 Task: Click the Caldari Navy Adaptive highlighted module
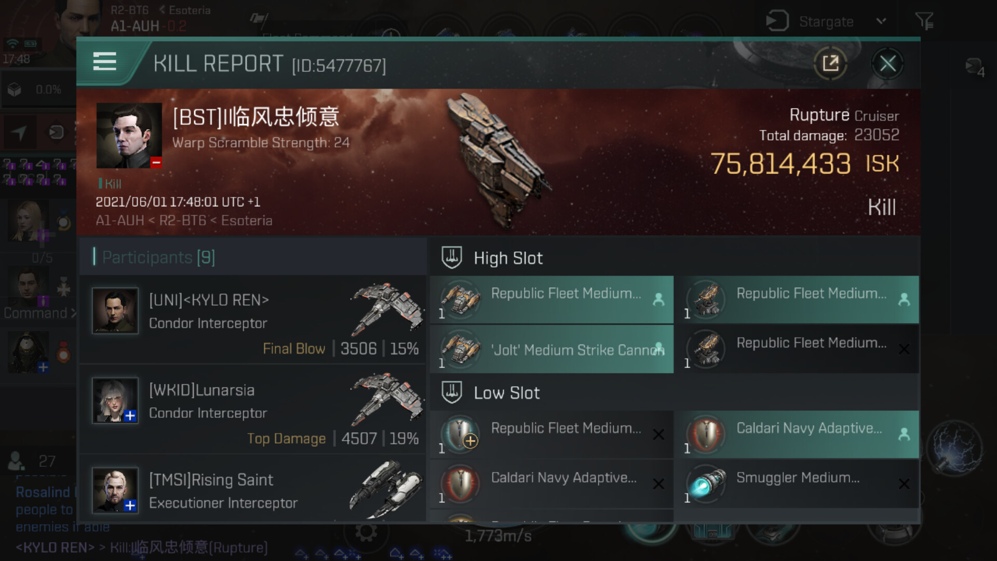pos(800,434)
